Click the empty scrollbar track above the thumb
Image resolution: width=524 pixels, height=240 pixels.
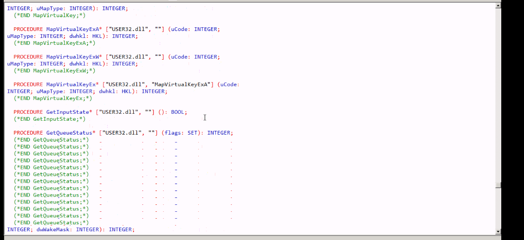[498, 92]
